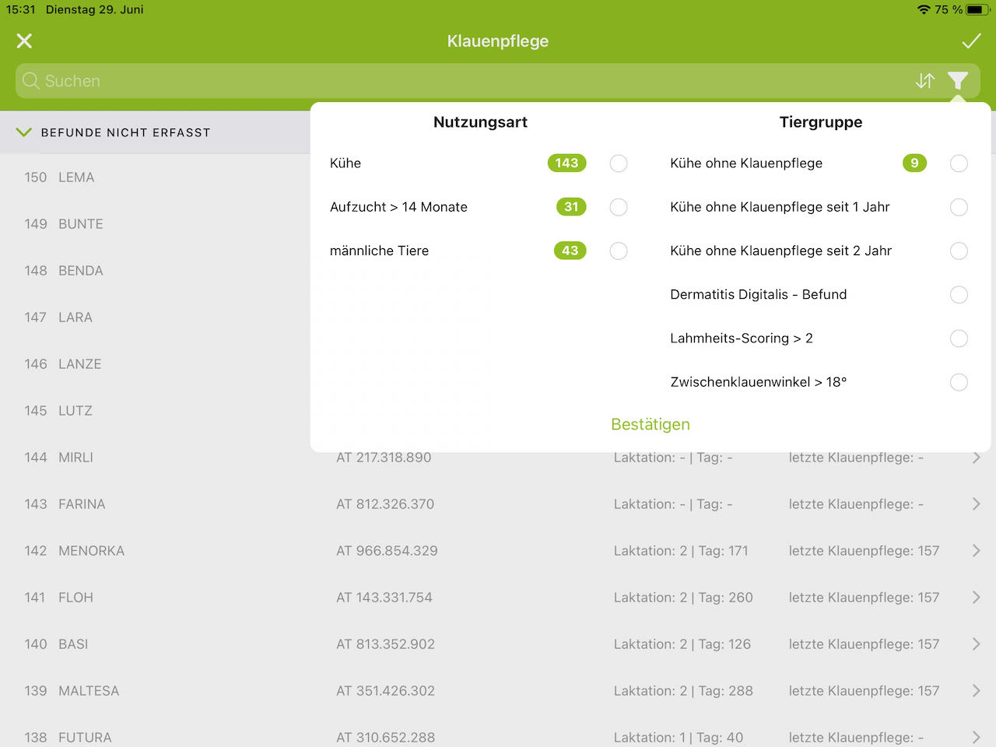Select Lahmheits-Scoring > 2 radio button
Viewport: 996px width, 747px height.
pyautogui.click(x=959, y=338)
